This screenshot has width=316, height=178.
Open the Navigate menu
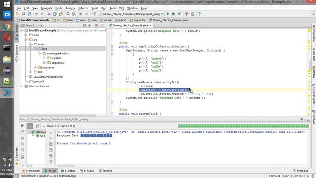pos(47,8)
